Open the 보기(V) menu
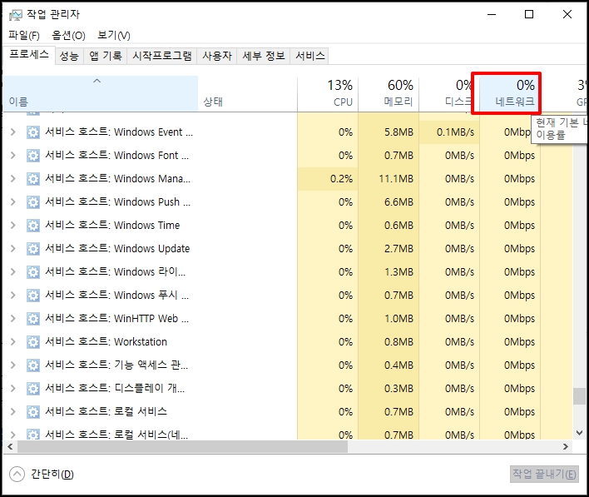The height and width of the screenshot is (497, 589). (114, 35)
